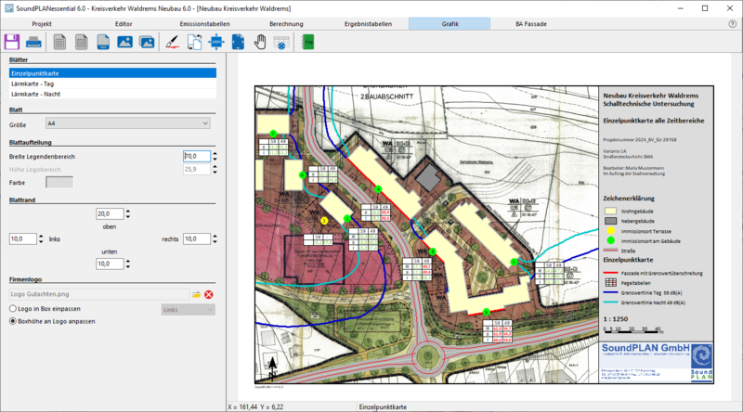Image resolution: width=743 pixels, height=412 pixels.
Task: Click the gray hatched document icon
Action: point(82,42)
